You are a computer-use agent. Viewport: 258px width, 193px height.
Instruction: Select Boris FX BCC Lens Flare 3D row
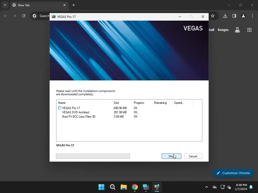(x=129, y=117)
